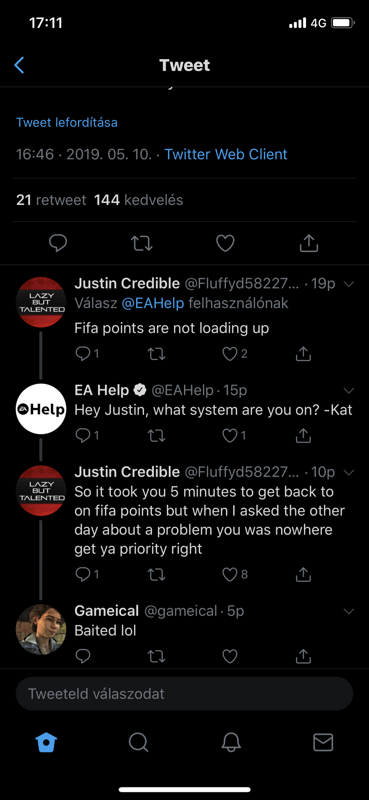Screen dimensions: 369x800
Task: Open direct messages envelope
Action: tap(323, 742)
